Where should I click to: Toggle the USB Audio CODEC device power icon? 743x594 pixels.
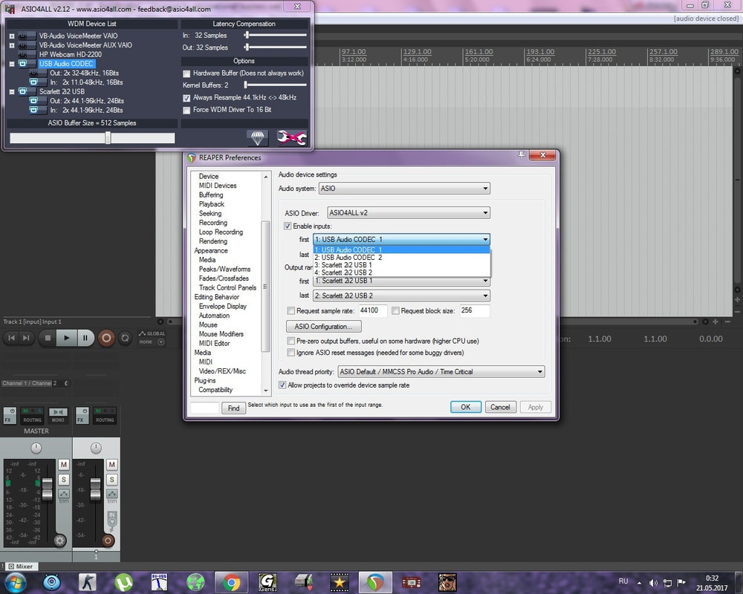click(23, 63)
